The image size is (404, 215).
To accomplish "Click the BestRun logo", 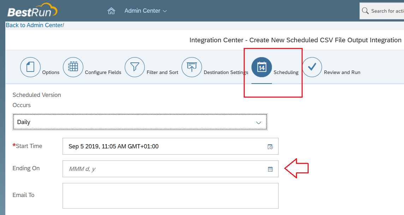I will pos(32,10).
